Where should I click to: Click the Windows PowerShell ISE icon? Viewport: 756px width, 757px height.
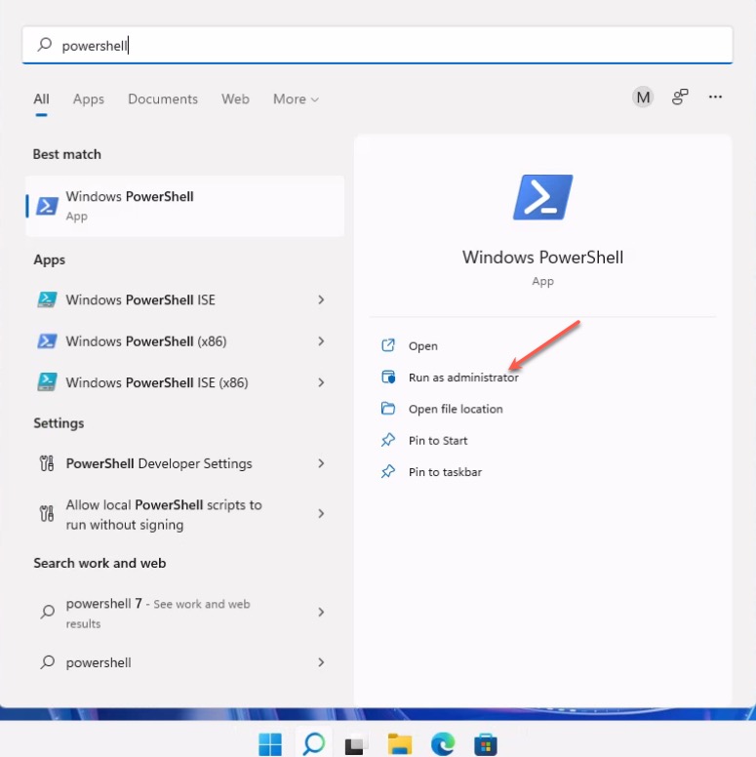47,299
